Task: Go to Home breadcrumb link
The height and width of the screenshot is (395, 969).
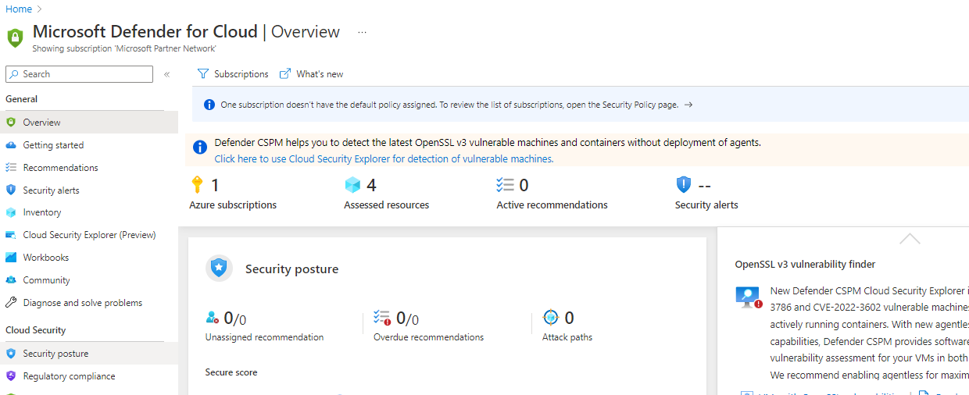Action: [19, 9]
